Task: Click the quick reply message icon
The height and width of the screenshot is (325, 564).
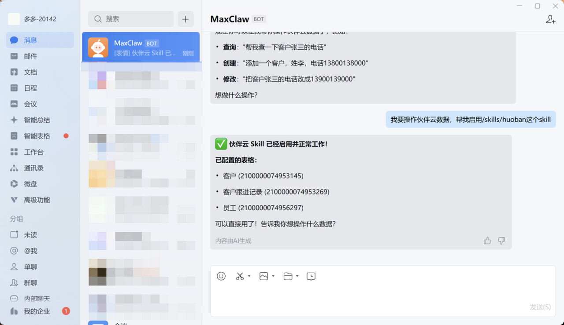Action: click(311, 276)
